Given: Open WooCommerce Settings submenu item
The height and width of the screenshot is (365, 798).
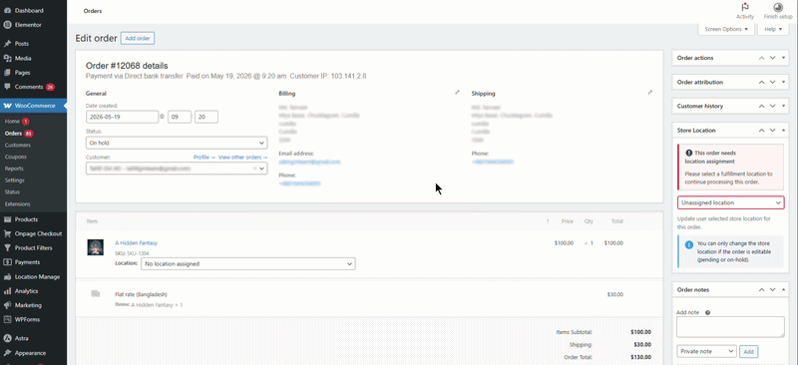Looking at the screenshot, I should click(x=15, y=181).
